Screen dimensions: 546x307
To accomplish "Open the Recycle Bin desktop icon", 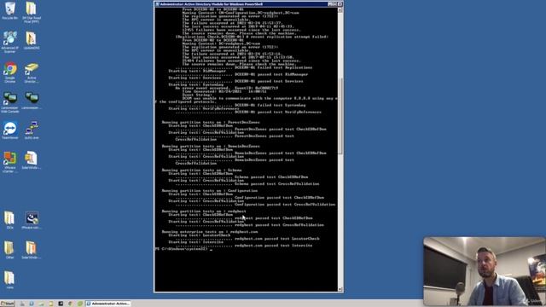I will [x=9, y=10].
